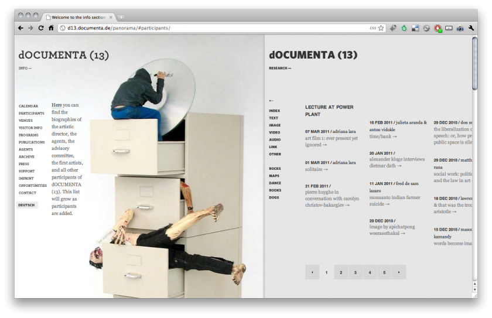Image resolution: width=492 pixels, height=318 pixels.
Task: Open PRESS menu item
Action: [x=24, y=164]
